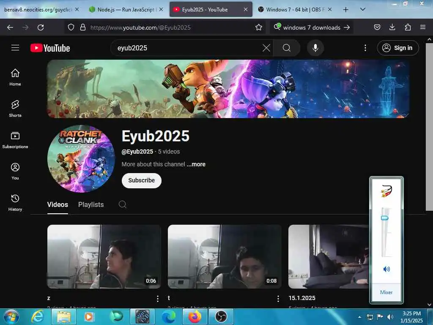The width and height of the screenshot is (433, 325).
Task: Play the 0:08 video thumbnail 't'
Action: tap(225, 256)
